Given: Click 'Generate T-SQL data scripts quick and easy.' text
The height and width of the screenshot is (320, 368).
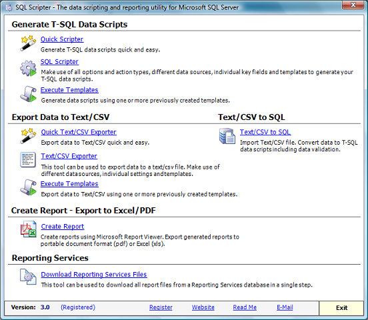Looking at the screenshot, I should click(x=100, y=50).
